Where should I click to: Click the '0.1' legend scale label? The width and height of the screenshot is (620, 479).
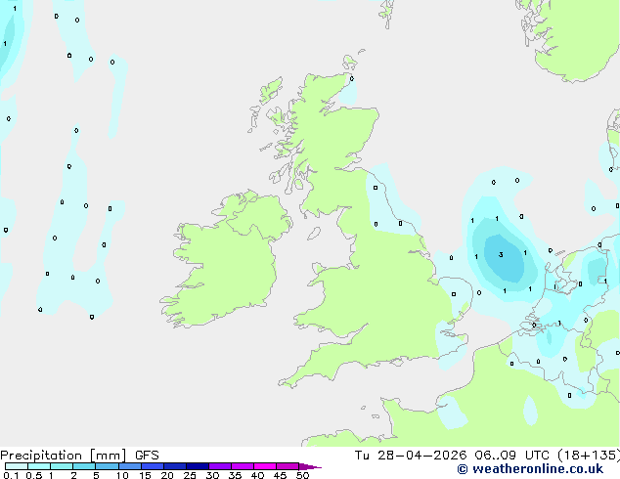coord(11,475)
